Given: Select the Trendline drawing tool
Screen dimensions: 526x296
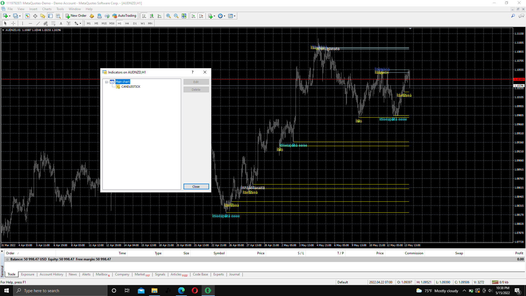Looking at the screenshot, I should (38, 24).
